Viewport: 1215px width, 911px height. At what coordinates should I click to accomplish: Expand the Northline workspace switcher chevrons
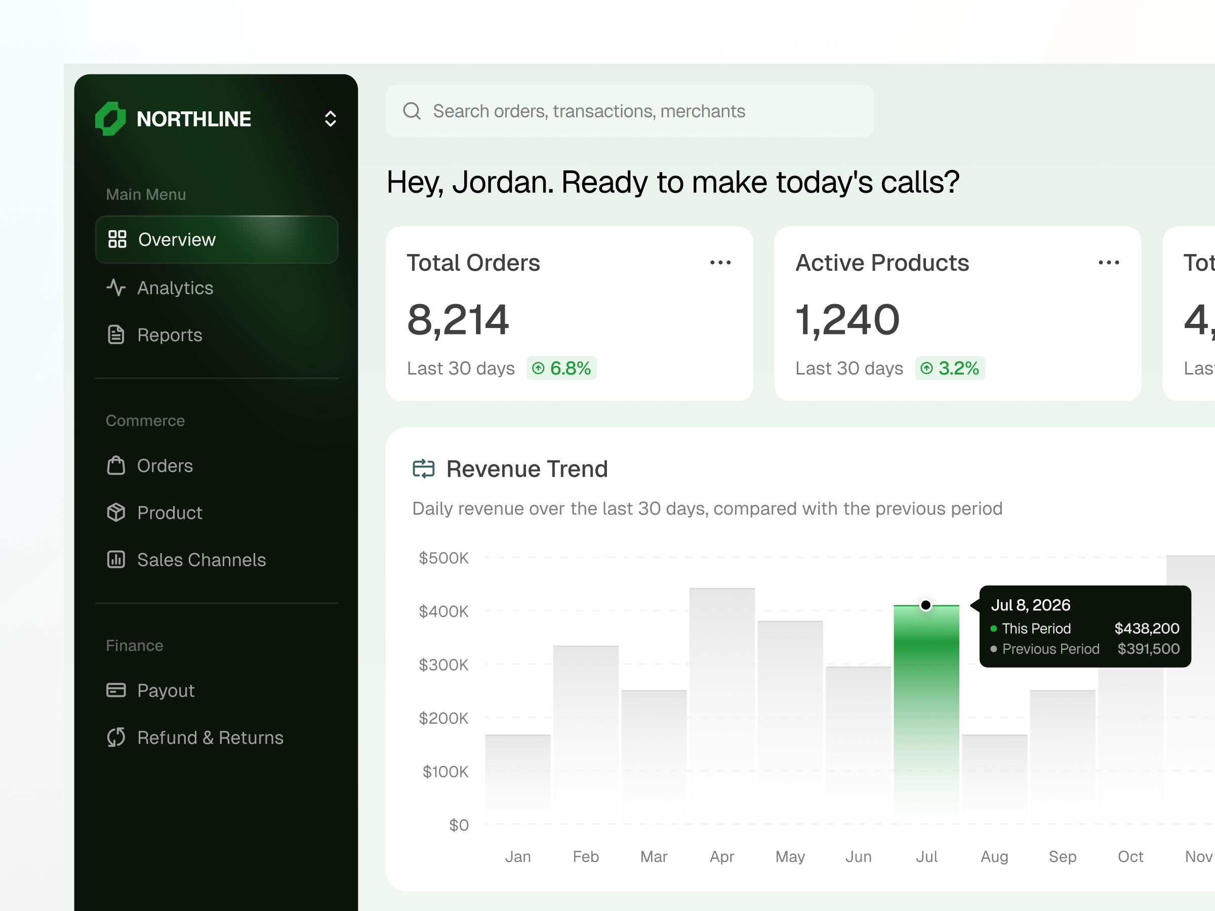[x=330, y=118]
